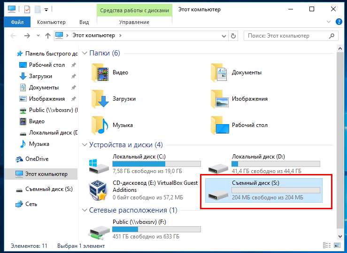Viewport: 347px width, 253px height.
Task: Click the search magnifier icon
Action: click(x=332, y=36)
